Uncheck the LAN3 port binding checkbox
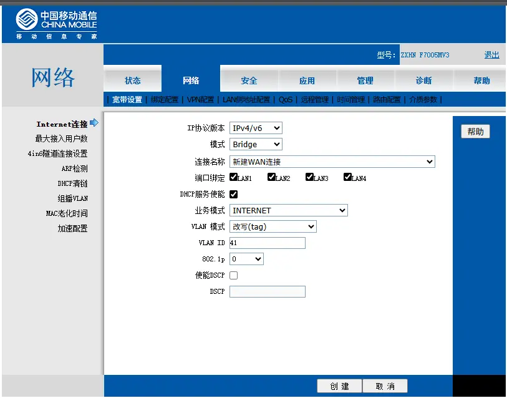 tap(309, 177)
